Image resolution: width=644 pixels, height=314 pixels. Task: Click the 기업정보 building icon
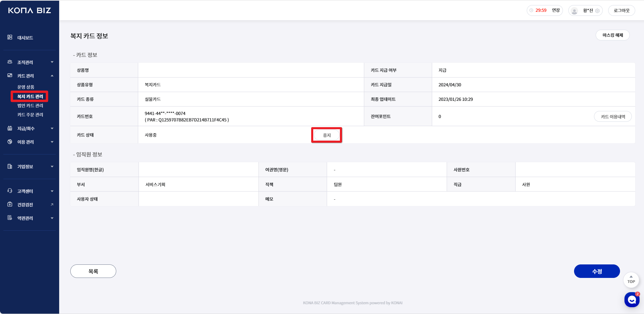pyautogui.click(x=10, y=167)
